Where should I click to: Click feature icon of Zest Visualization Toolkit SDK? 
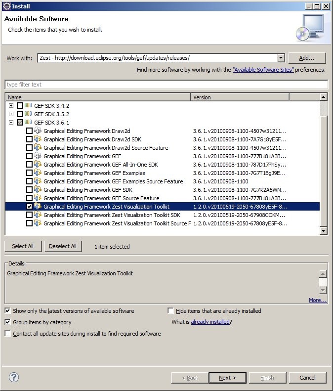38,215
